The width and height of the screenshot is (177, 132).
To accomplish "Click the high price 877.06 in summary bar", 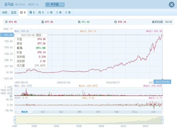I will (x=49, y=22).
